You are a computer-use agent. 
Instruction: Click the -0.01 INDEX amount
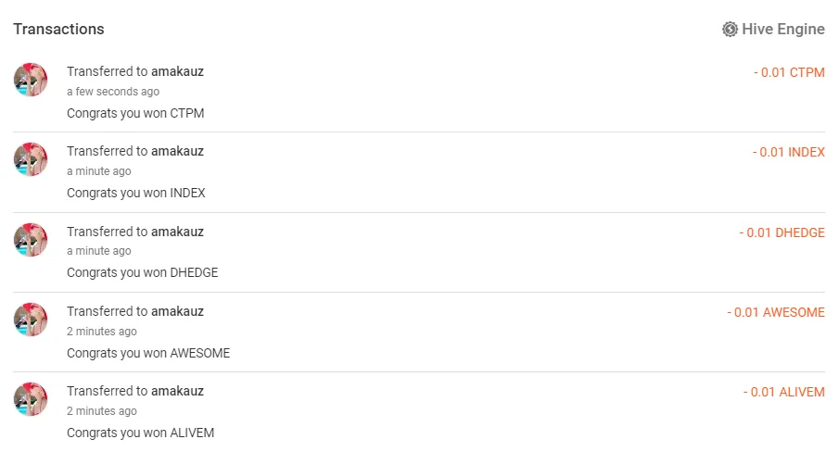[788, 152]
